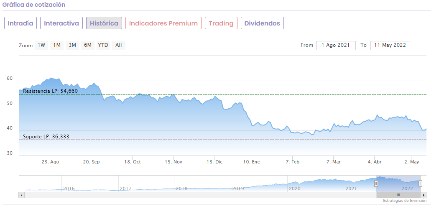Click the From date field
434x209 pixels.
point(336,45)
